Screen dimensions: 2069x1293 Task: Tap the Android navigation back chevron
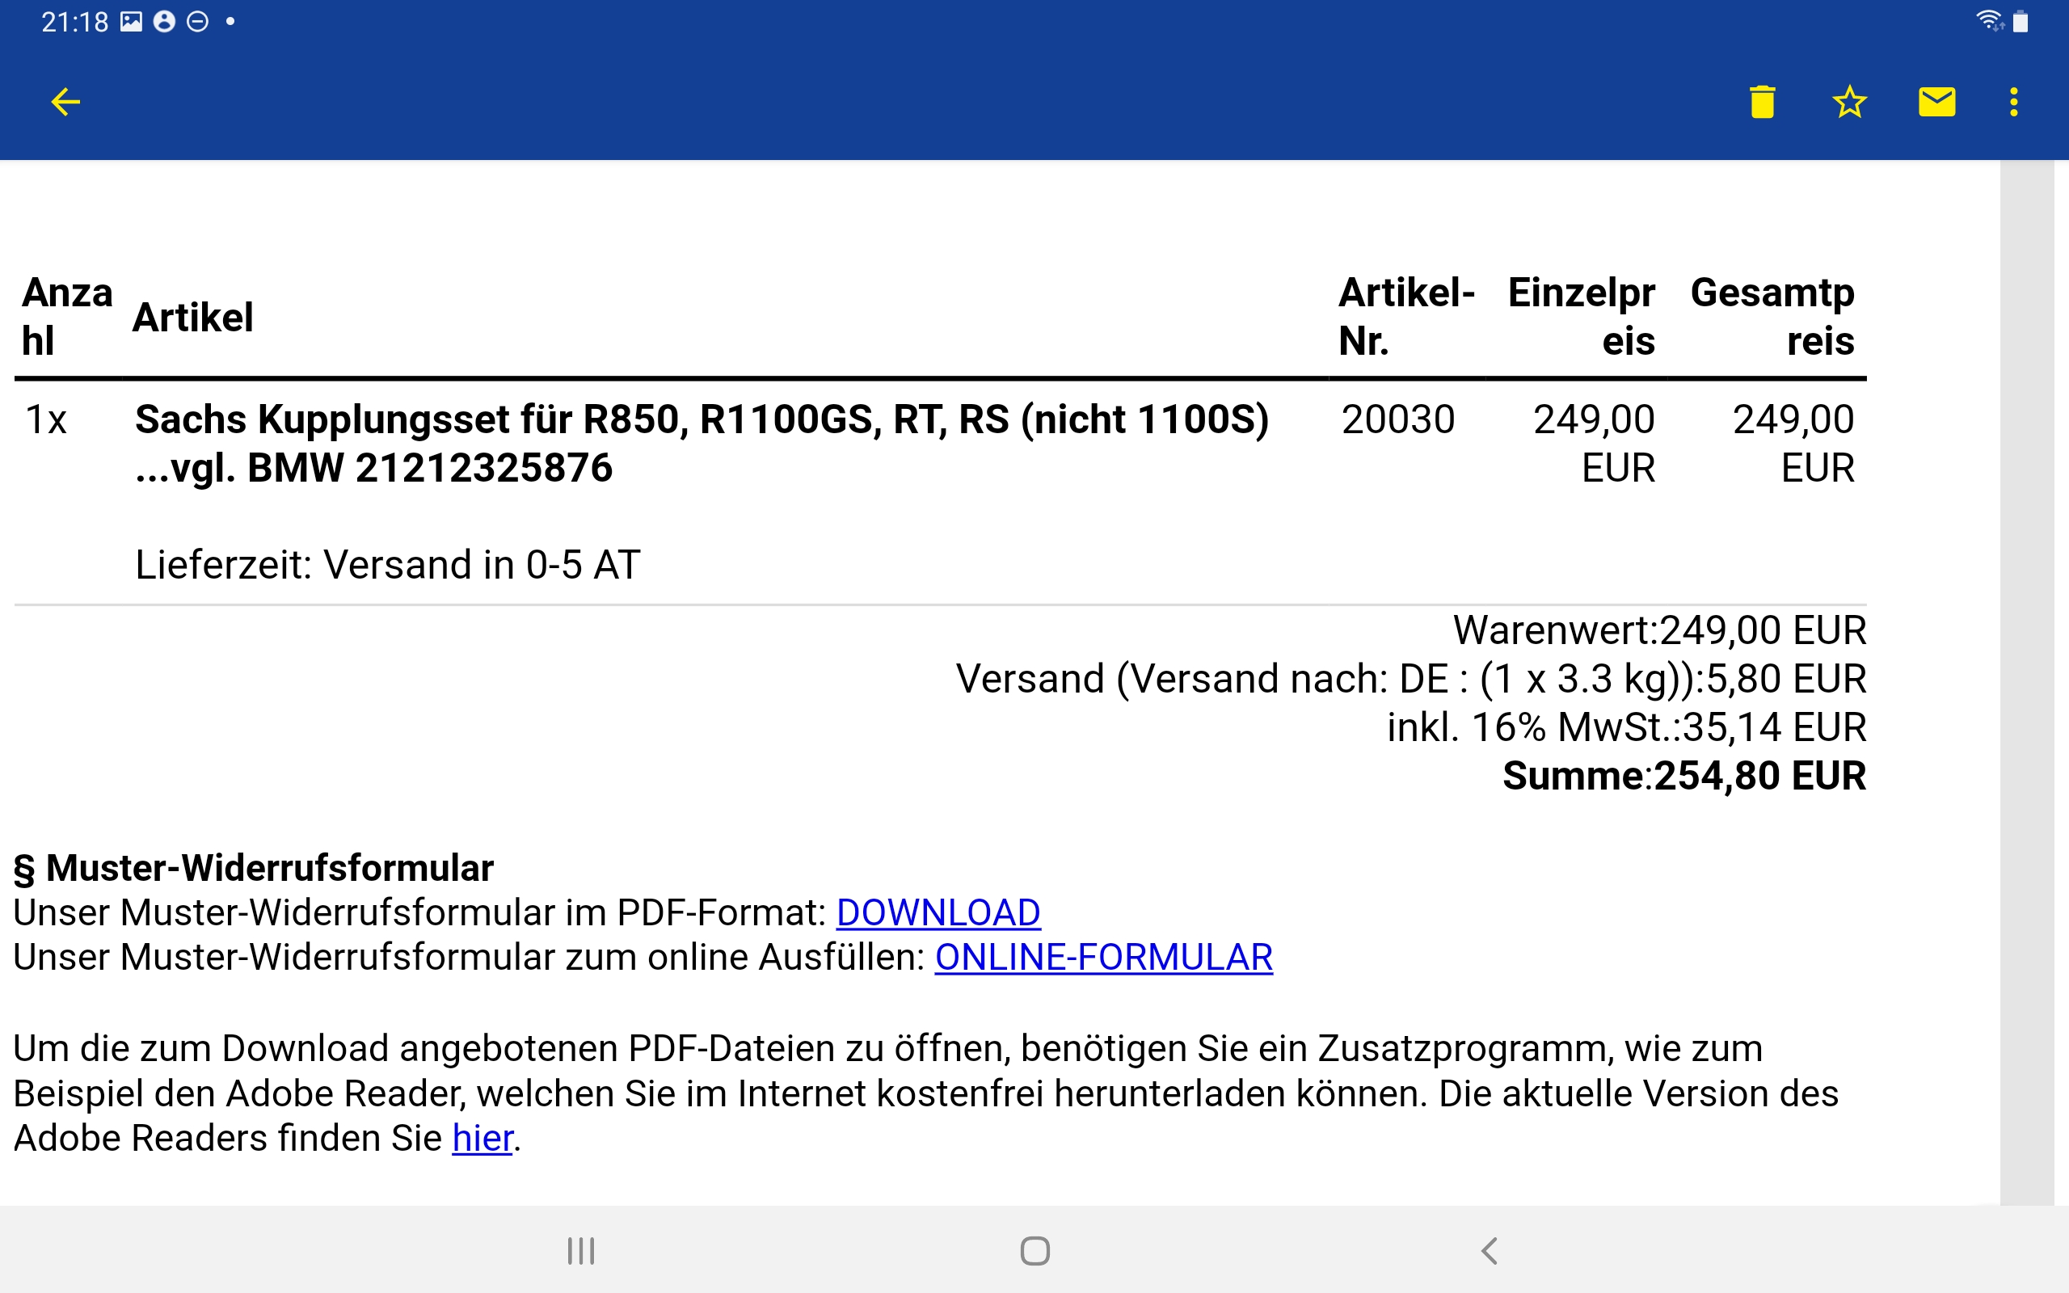(1489, 1251)
